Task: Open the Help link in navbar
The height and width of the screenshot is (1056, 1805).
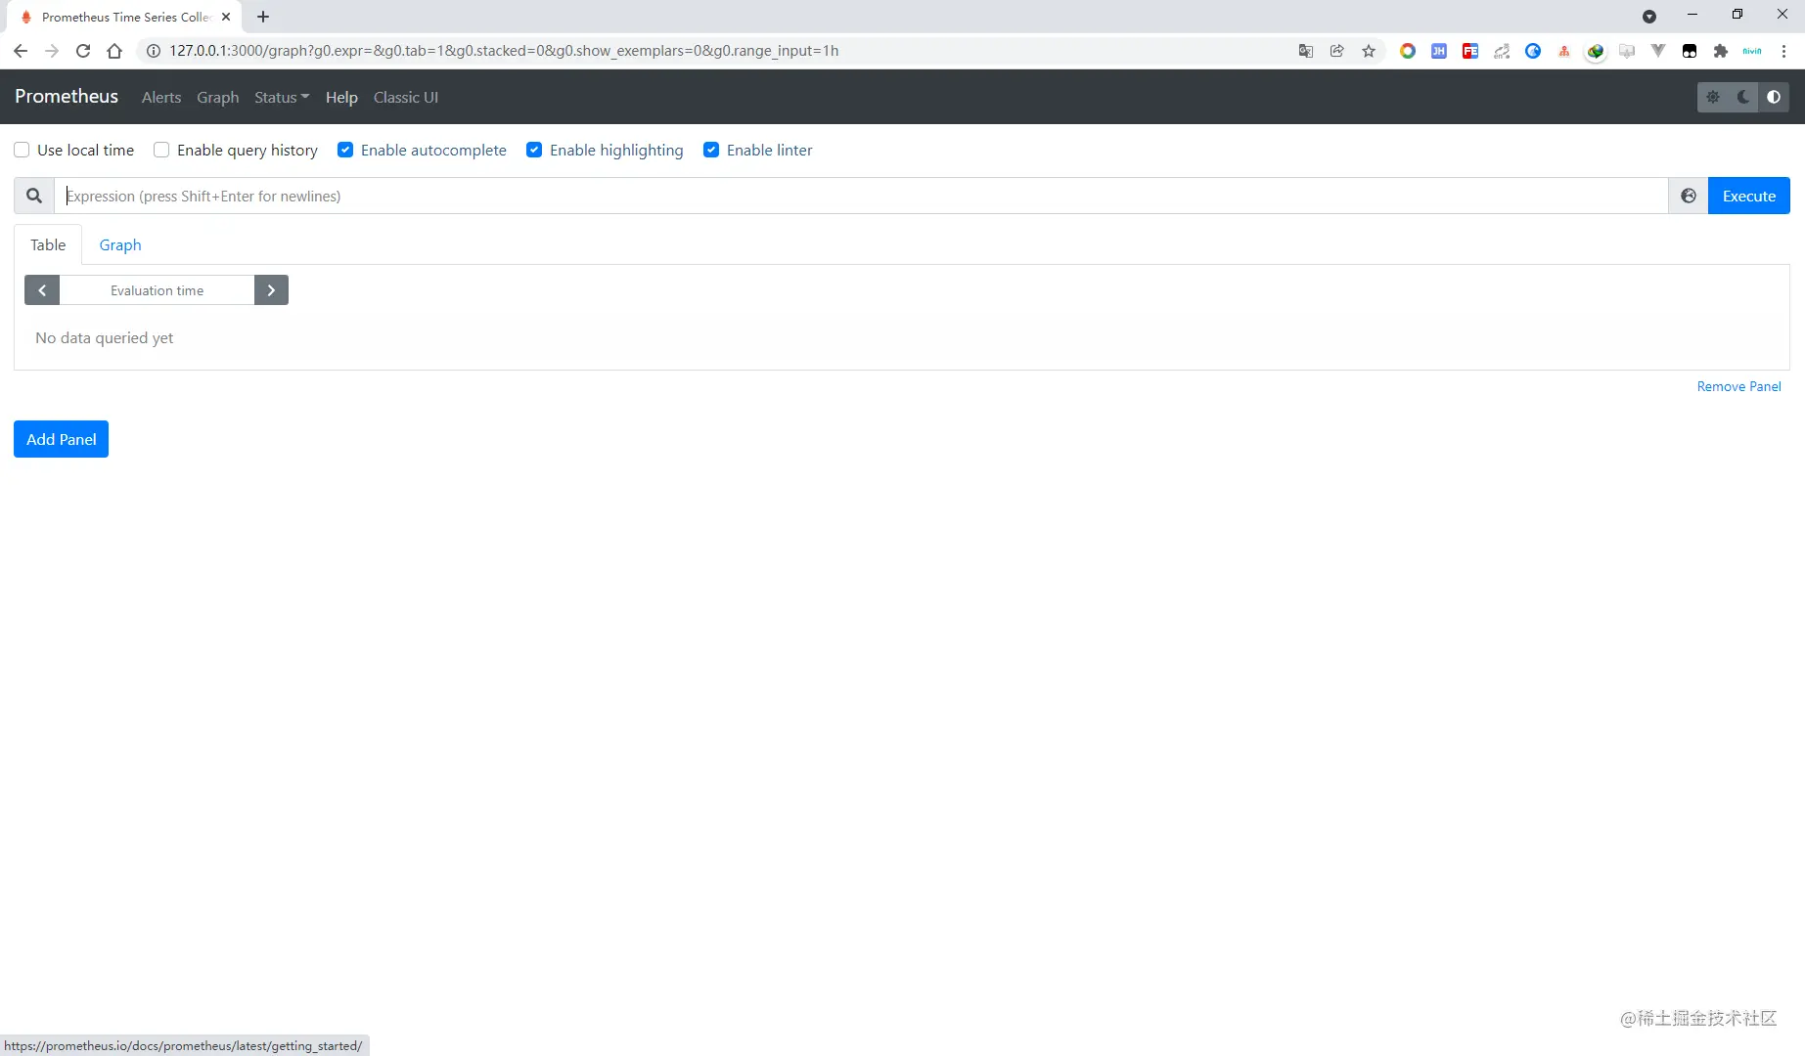Action: tap(341, 97)
